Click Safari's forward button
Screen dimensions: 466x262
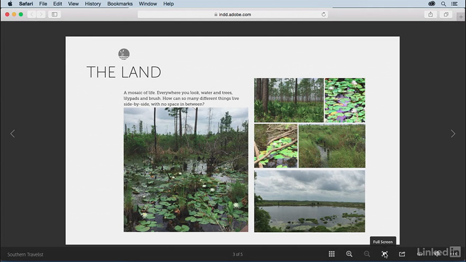tap(41, 14)
